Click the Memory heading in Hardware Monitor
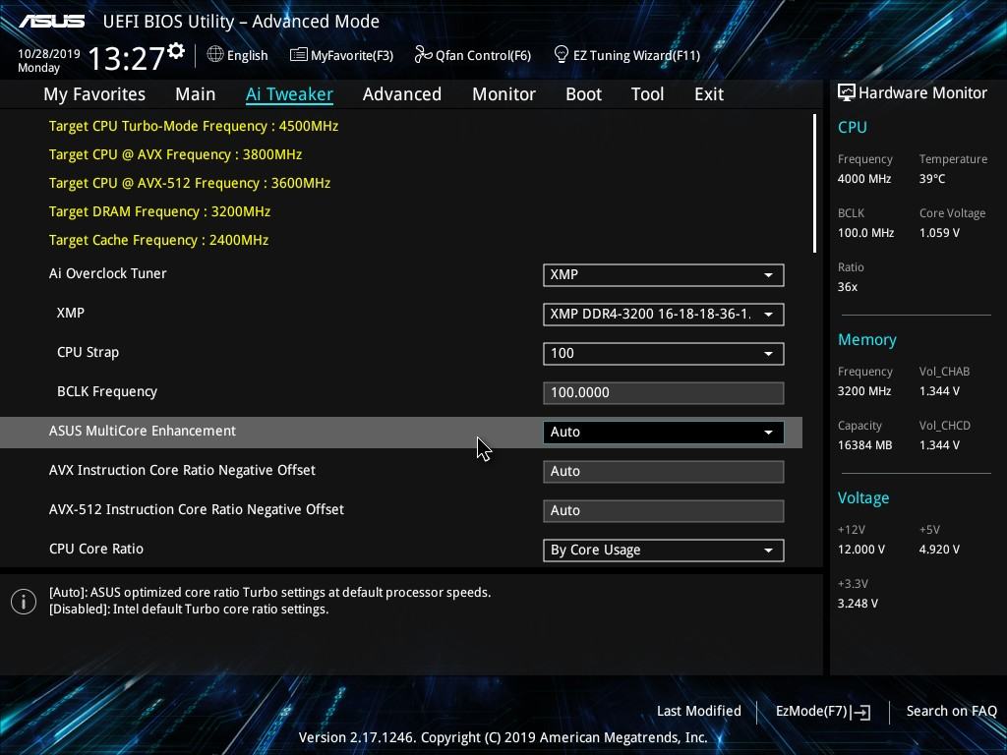Screen dimensions: 1007x755 click(x=867, y=339)
